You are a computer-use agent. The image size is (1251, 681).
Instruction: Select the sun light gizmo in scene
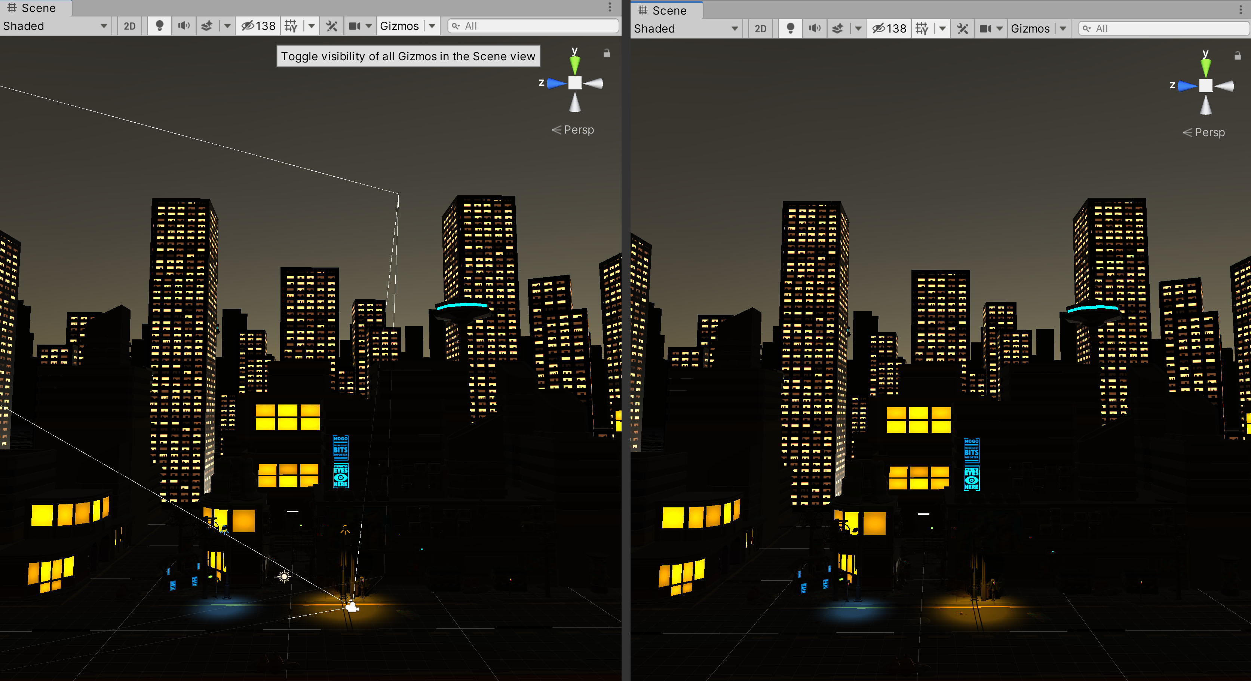(x=284, y=577)
